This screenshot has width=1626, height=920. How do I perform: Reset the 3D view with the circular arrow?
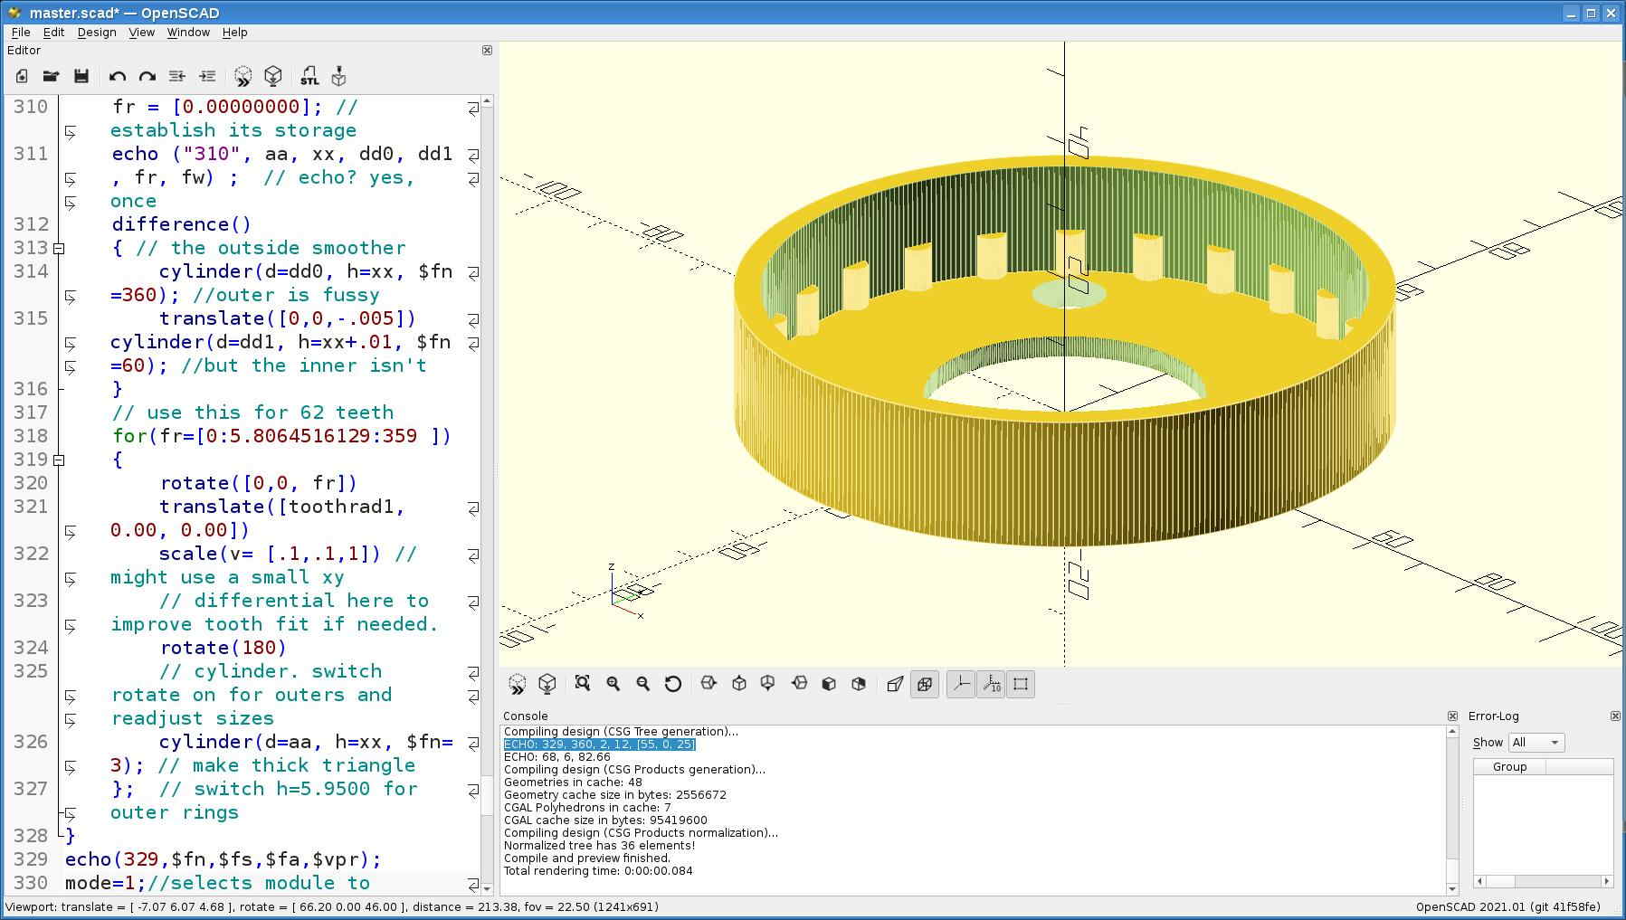pyautogui.click(x=672, y=684)
